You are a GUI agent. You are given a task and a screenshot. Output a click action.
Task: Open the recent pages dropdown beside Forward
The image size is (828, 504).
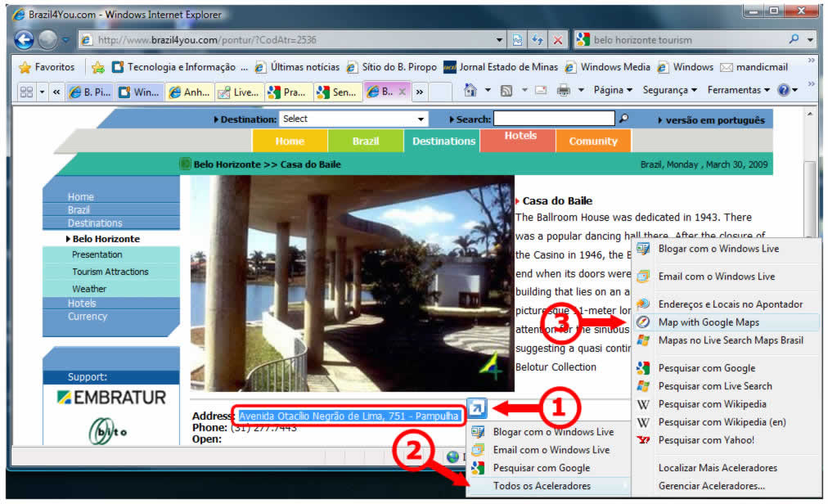point(65,39)
